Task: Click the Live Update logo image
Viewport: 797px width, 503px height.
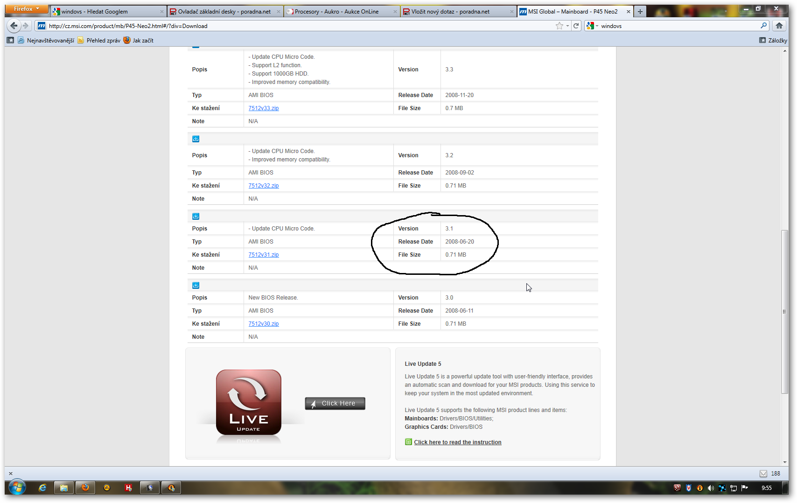Action: (248, 402)
